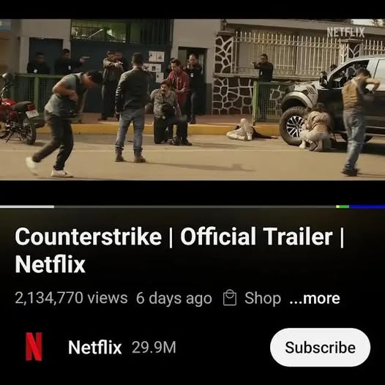The width and height of the screenshot is (385, 385).
Task: Seek to the middle of the gray progress bar
Action: tap(195, 206)
